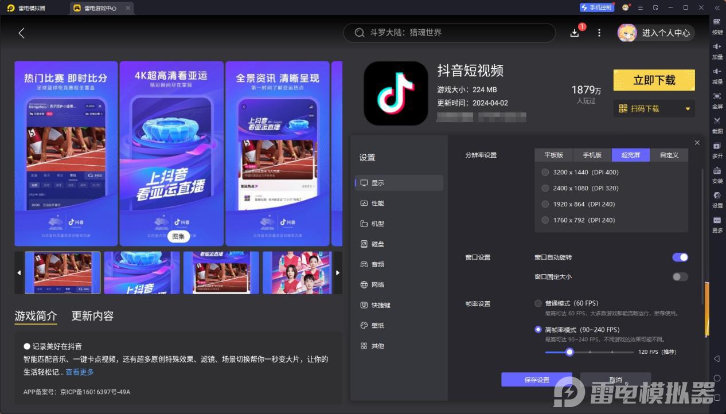Switch to 平板版 resolution tab
This screenshot has width=726, height=414.
coord(554,155)
